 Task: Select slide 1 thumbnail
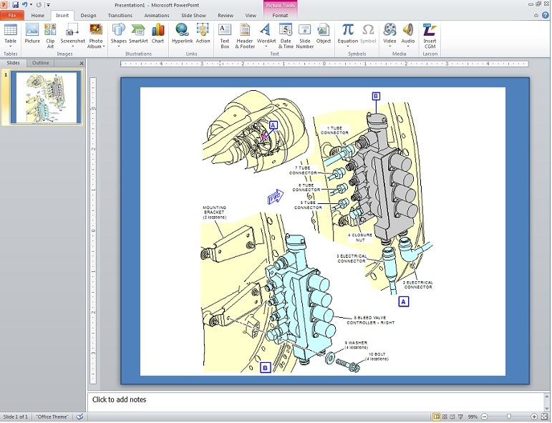coord(45,97)
